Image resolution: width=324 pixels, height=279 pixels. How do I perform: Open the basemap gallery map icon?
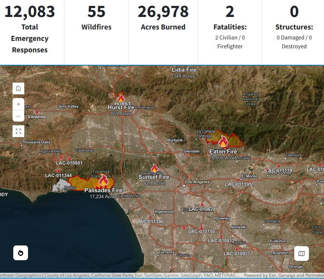tap(301, 254)
